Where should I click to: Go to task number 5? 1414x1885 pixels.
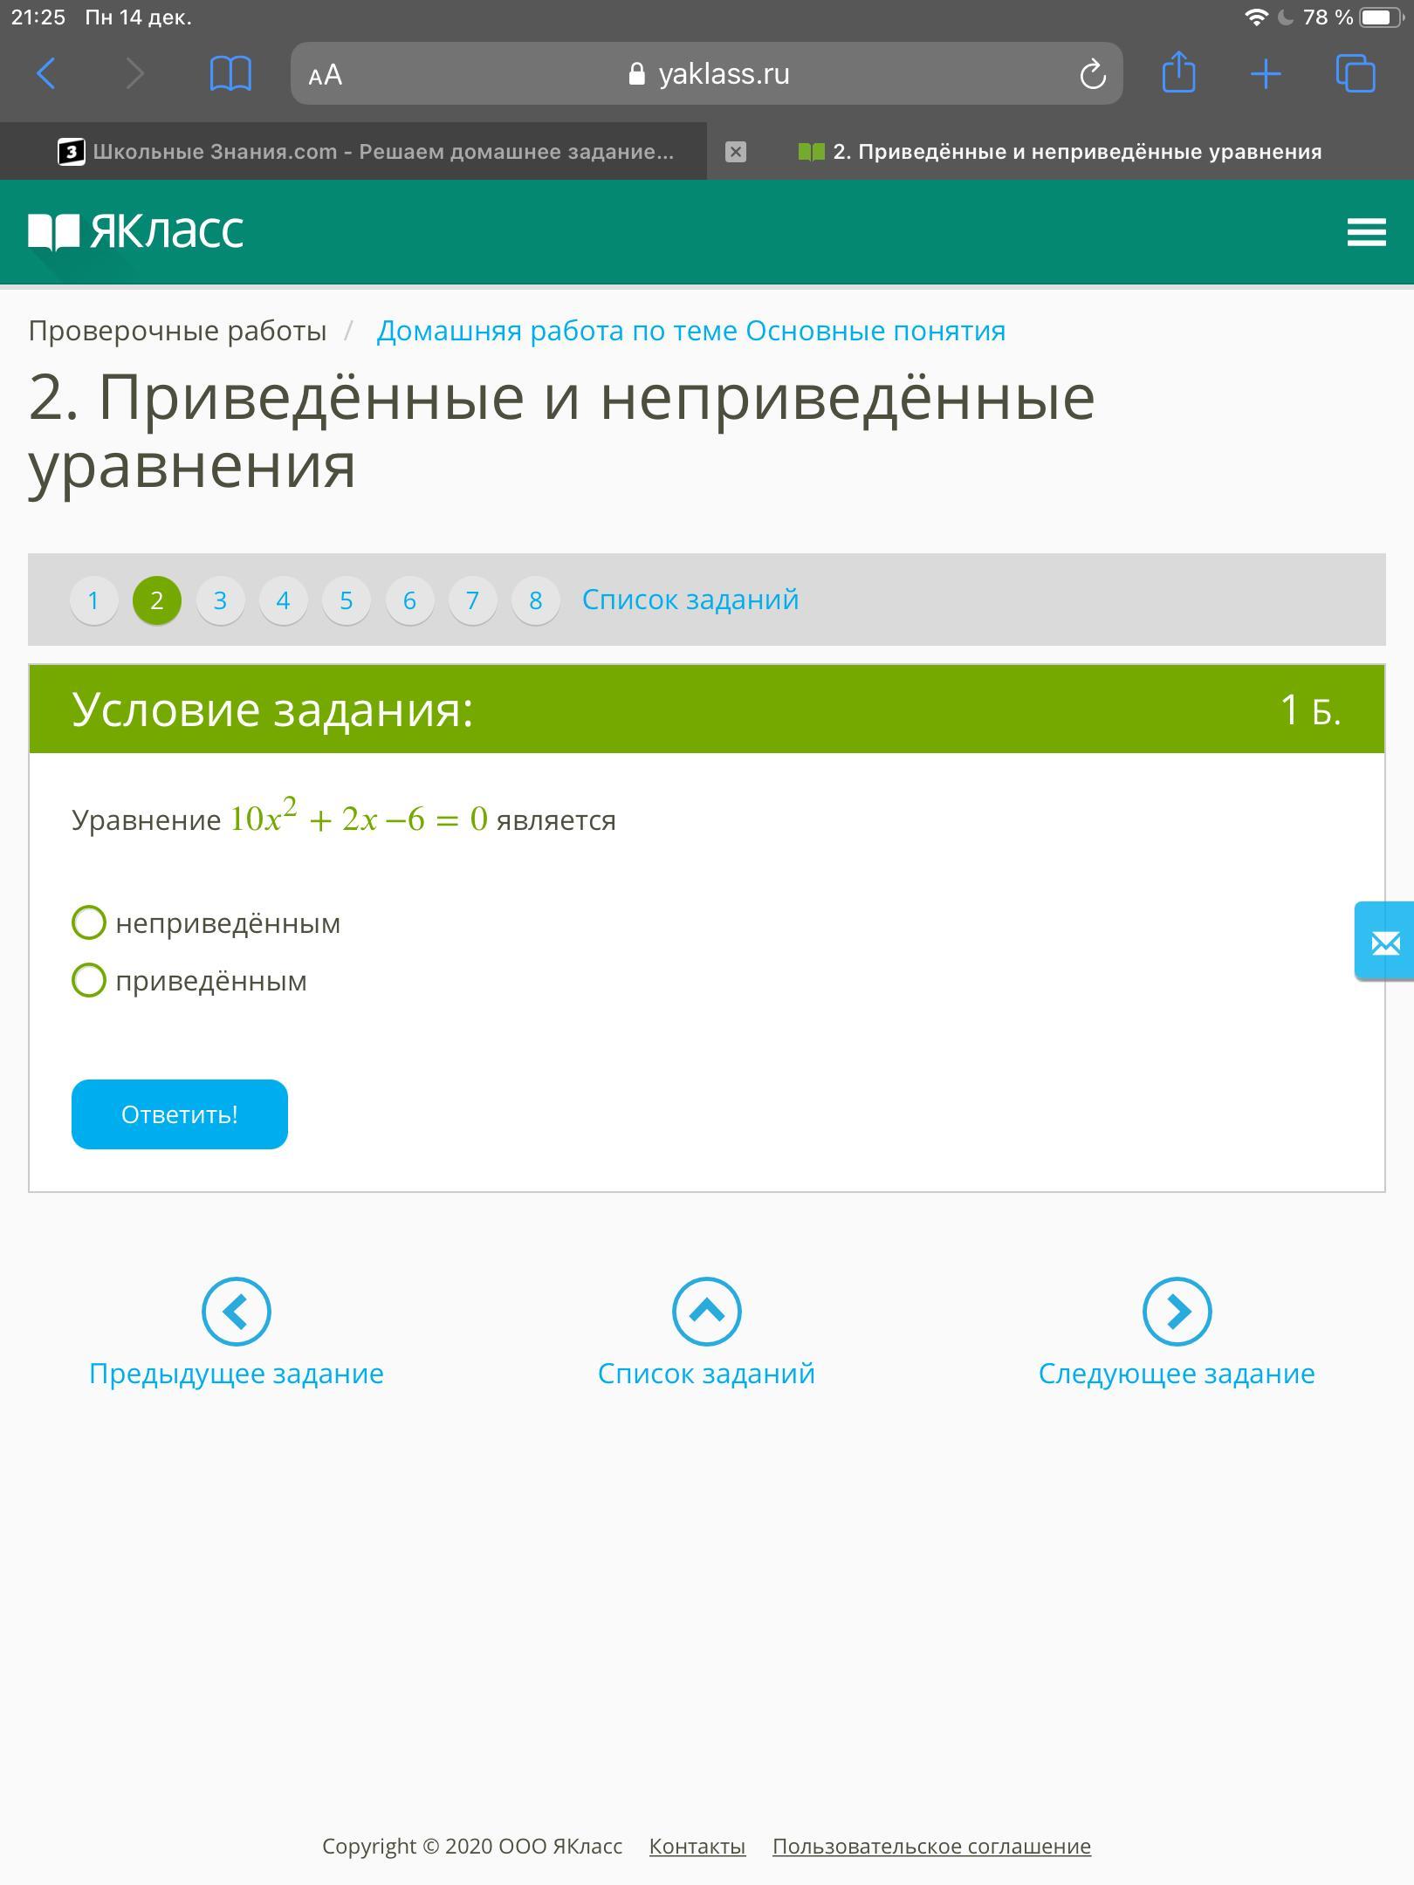point(347,600)
